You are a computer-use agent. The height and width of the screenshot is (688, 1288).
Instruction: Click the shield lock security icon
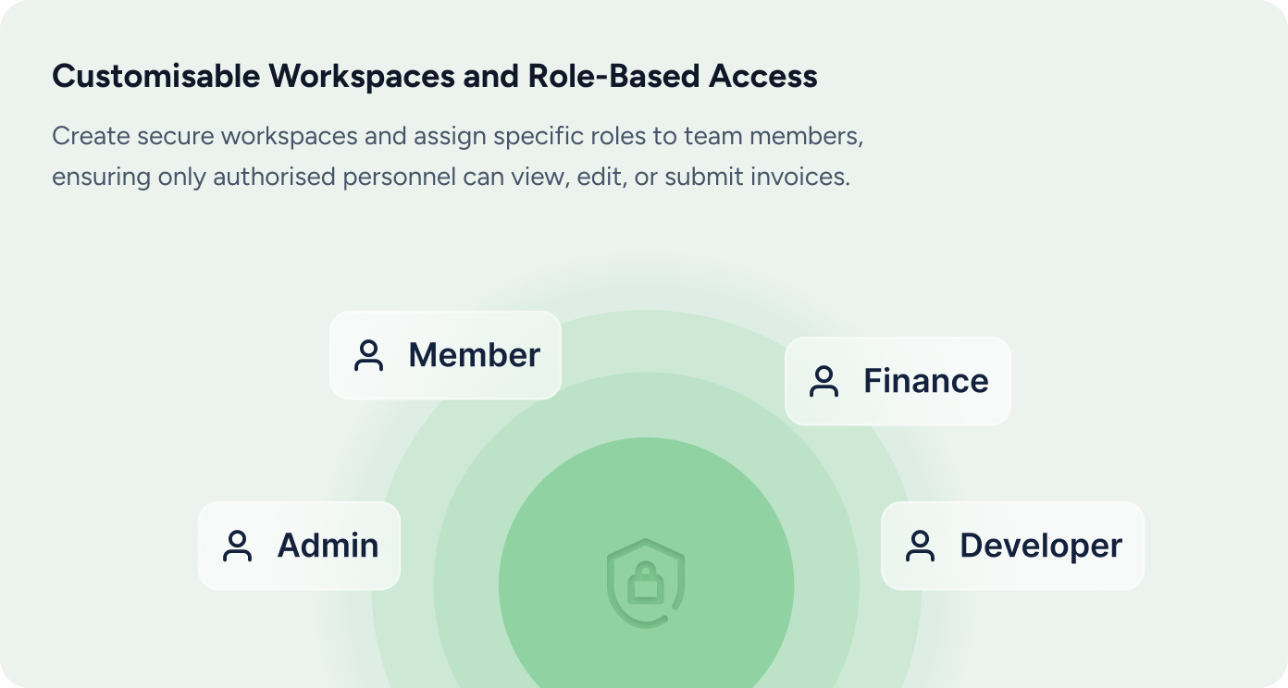(x=646, y=583)
